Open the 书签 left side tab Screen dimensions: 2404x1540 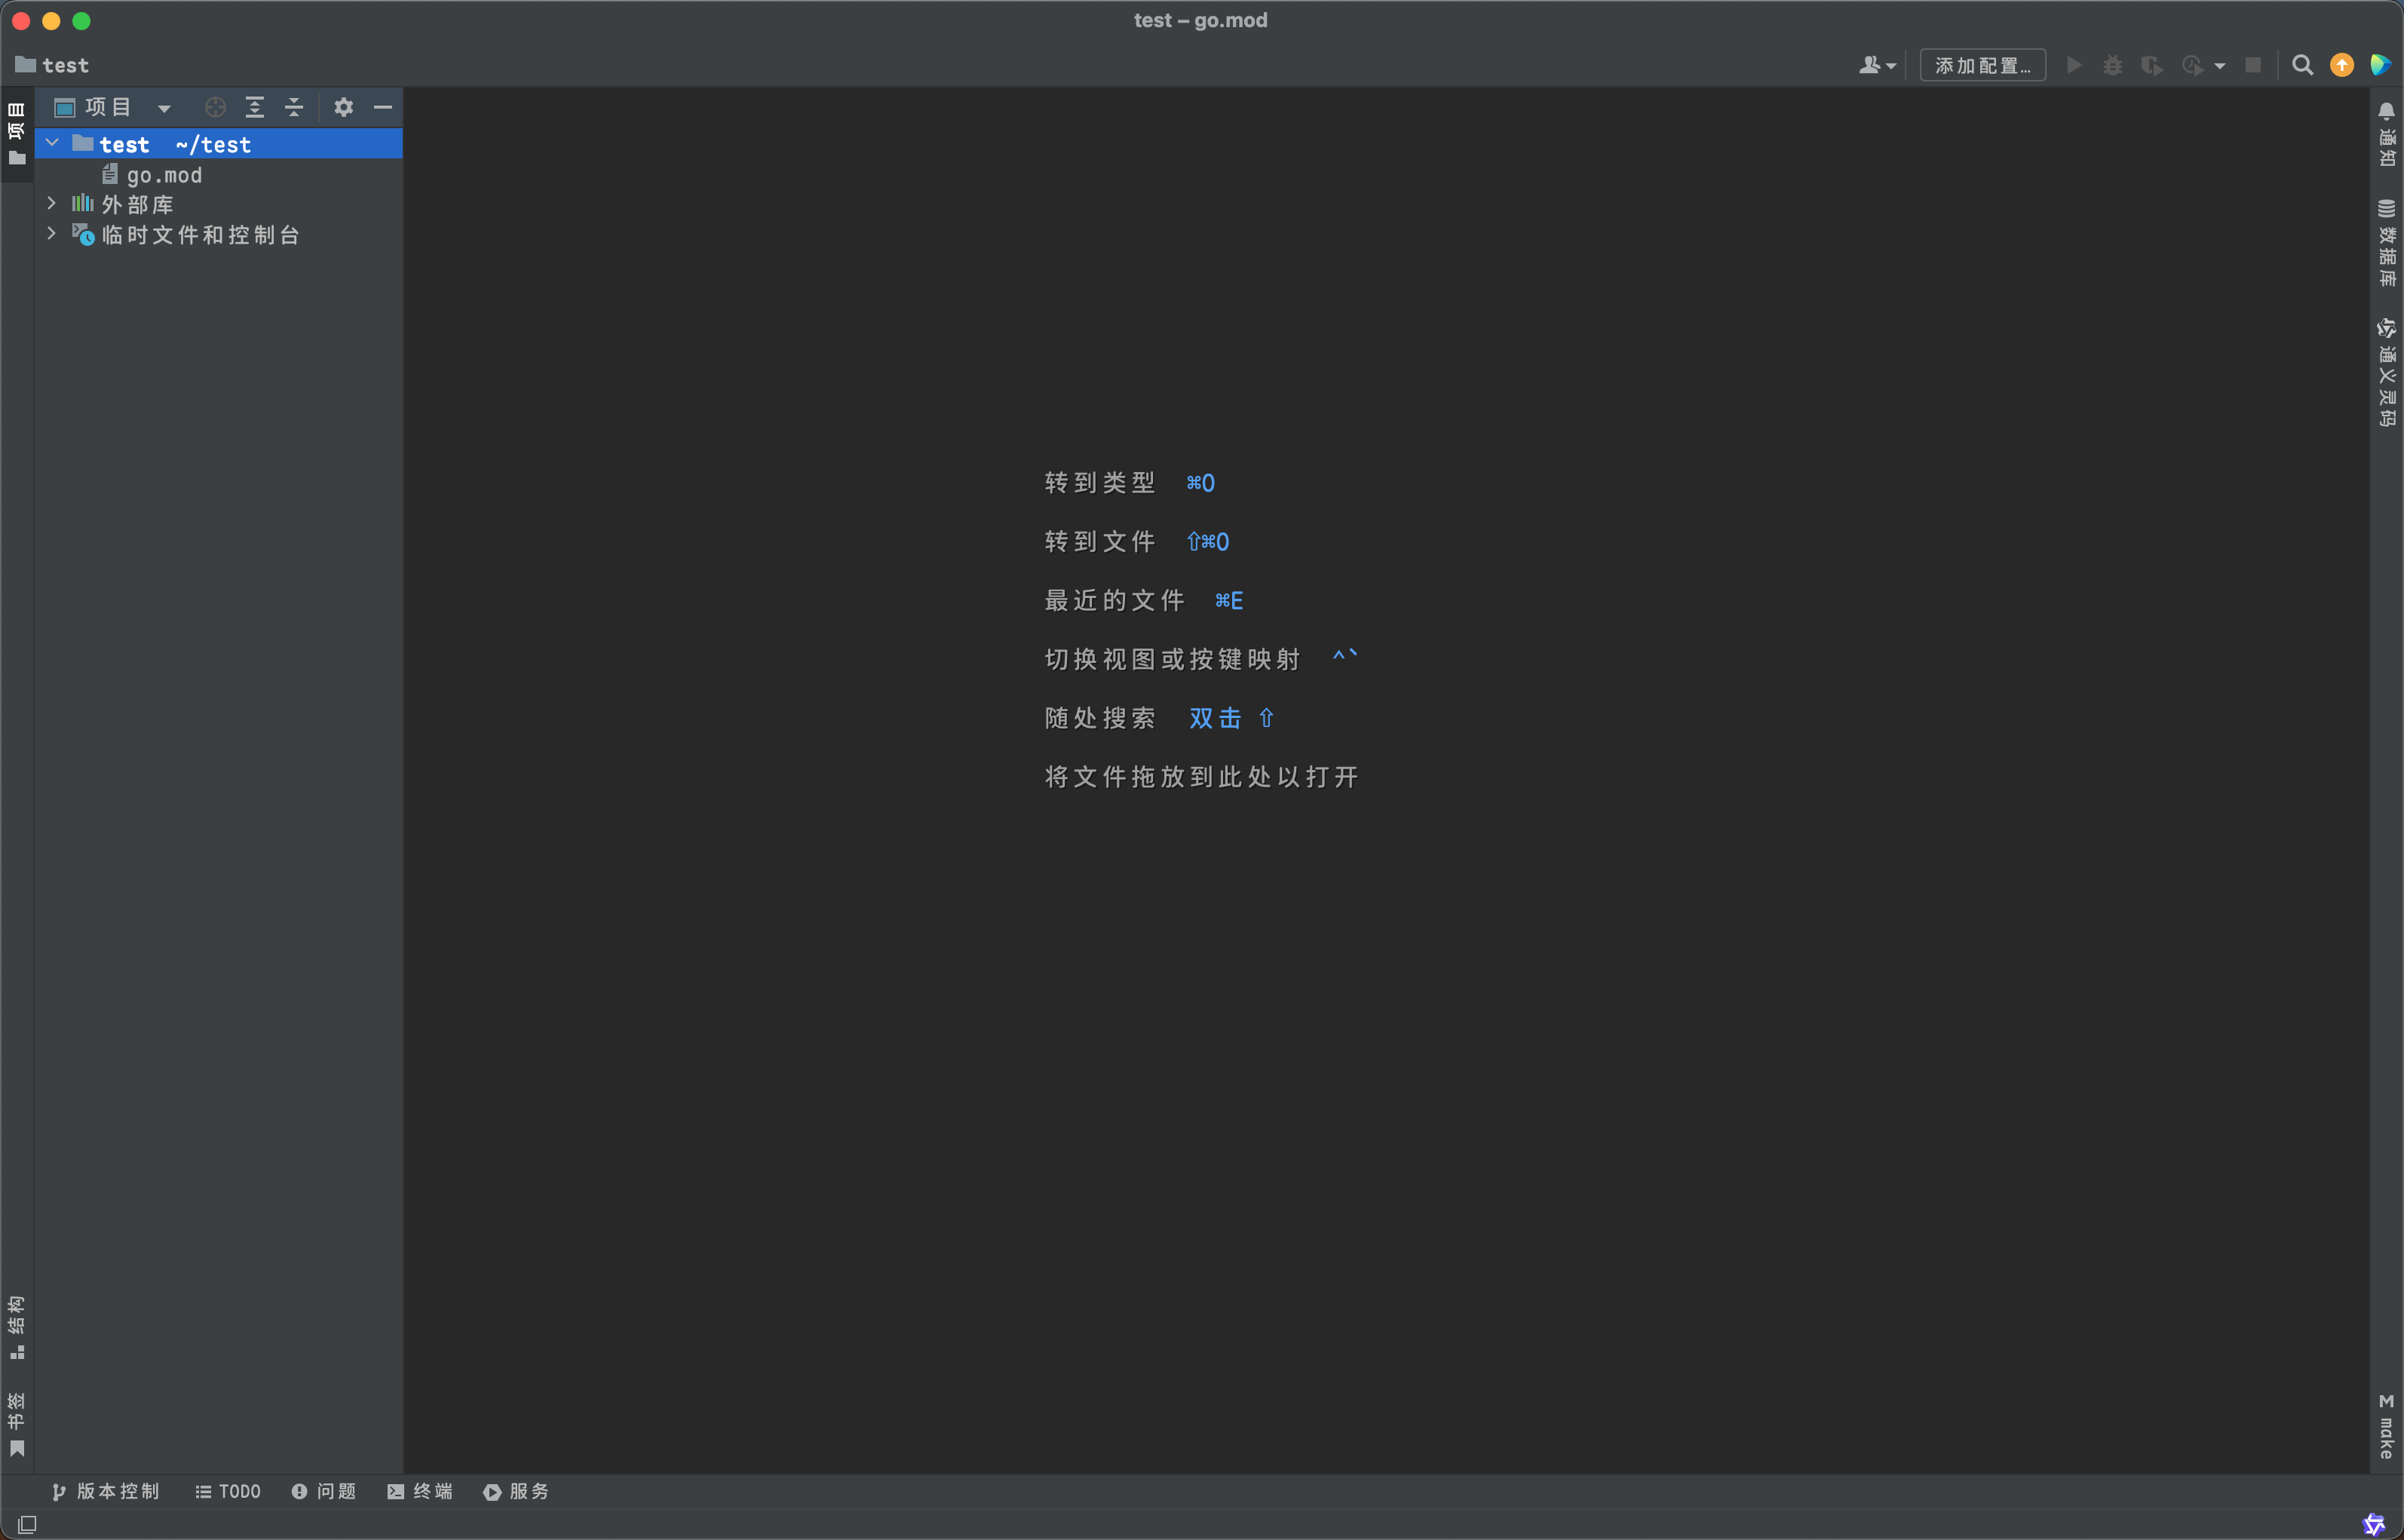16,1424
